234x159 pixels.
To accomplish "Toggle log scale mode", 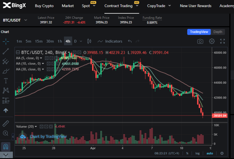I will tap(197, 153).
